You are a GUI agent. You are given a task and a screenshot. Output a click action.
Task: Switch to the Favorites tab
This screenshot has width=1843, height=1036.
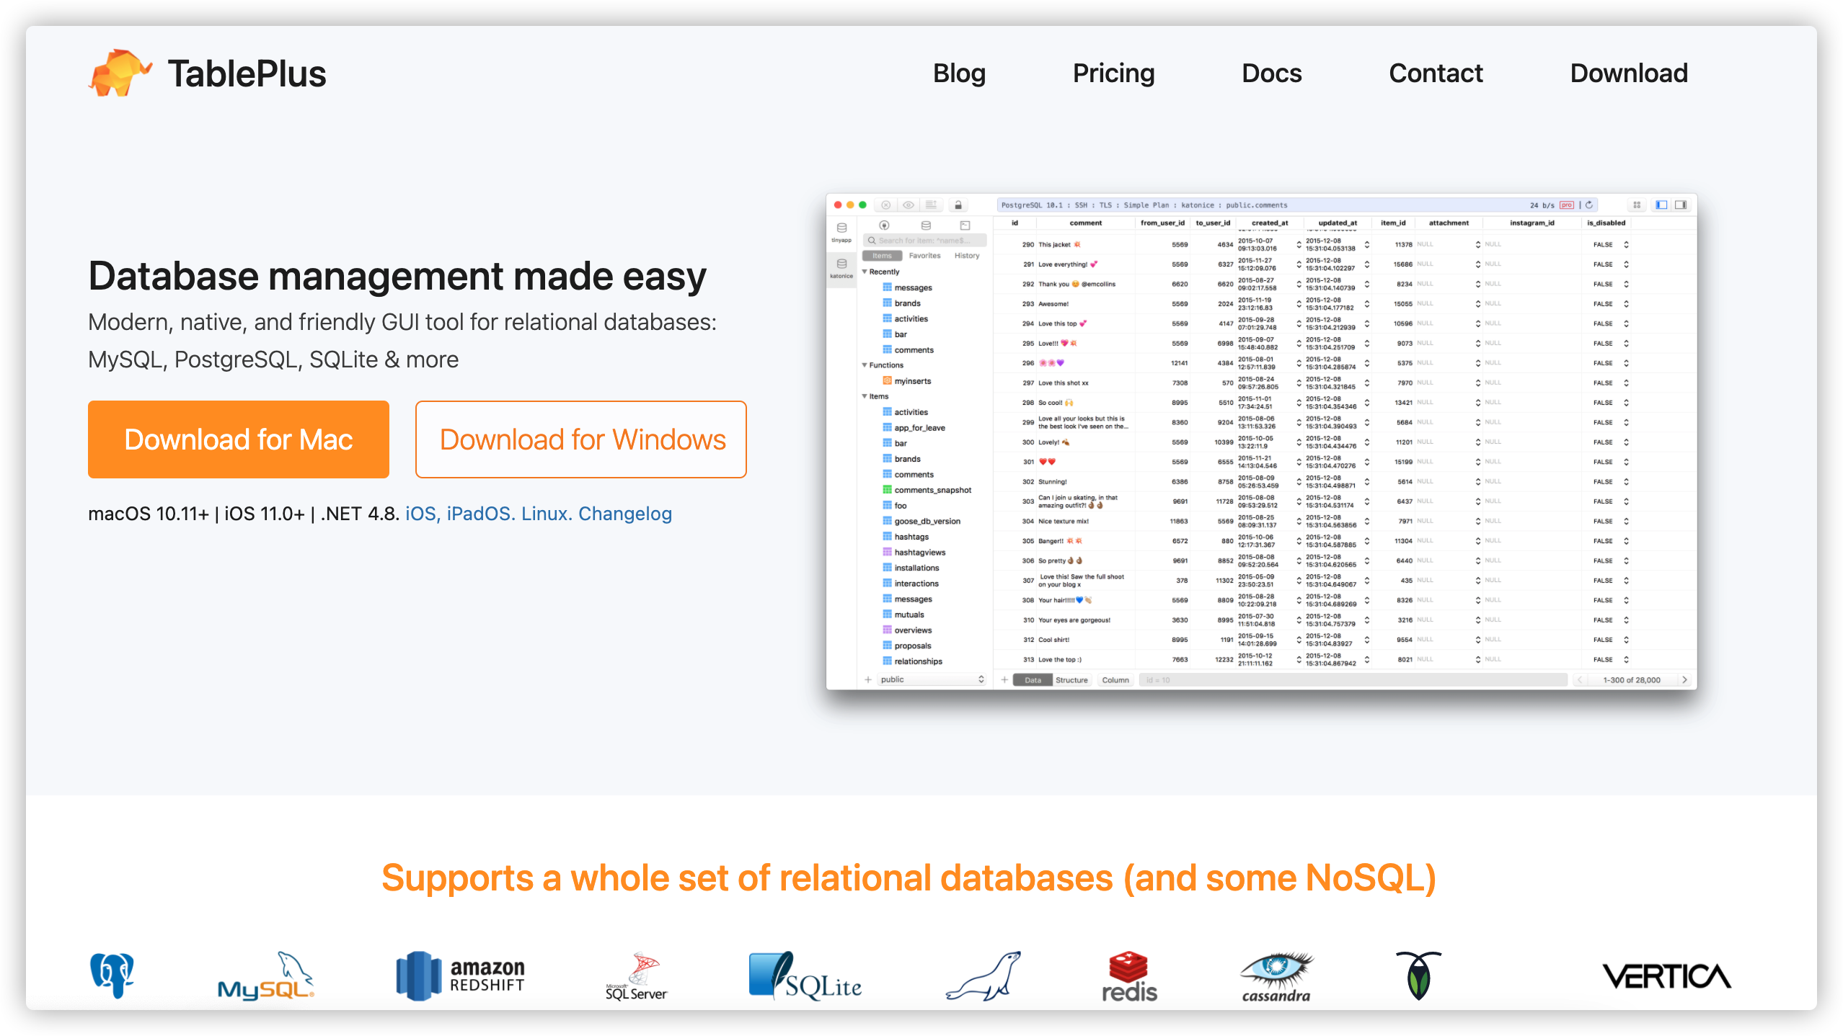[x=924, y=256]
